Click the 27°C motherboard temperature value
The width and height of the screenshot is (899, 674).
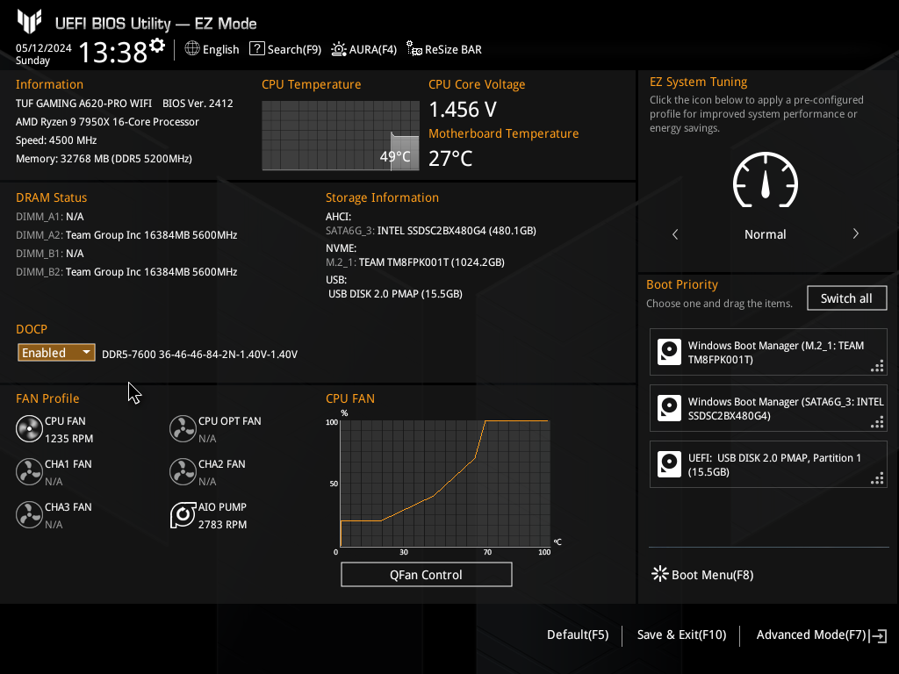450,159
